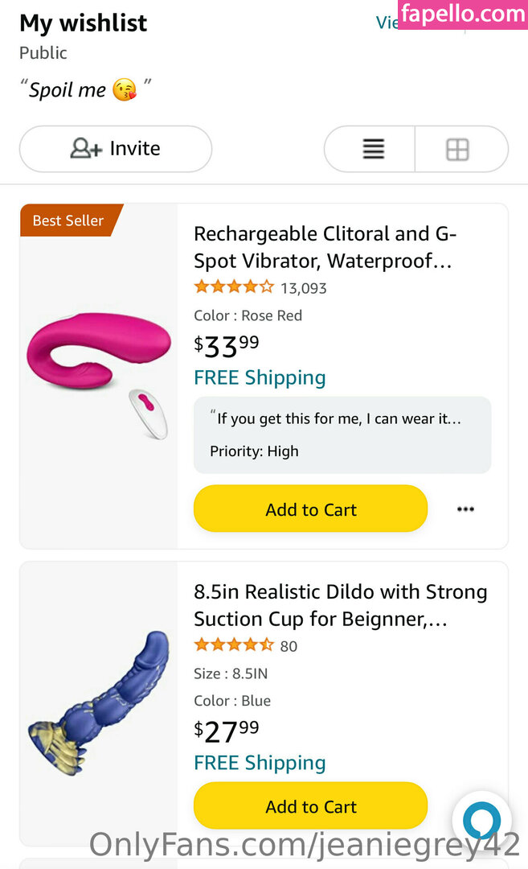Switch to list view layout

tap(373, 149)
